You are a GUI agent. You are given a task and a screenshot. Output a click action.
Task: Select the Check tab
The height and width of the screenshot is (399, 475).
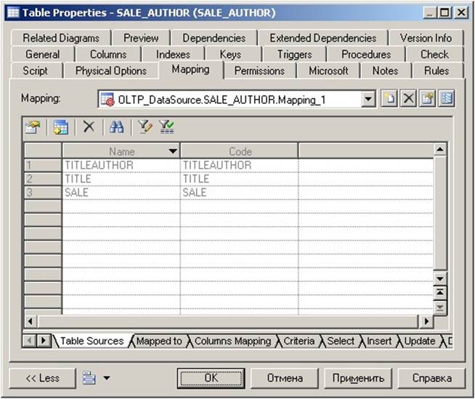(434, 55)
